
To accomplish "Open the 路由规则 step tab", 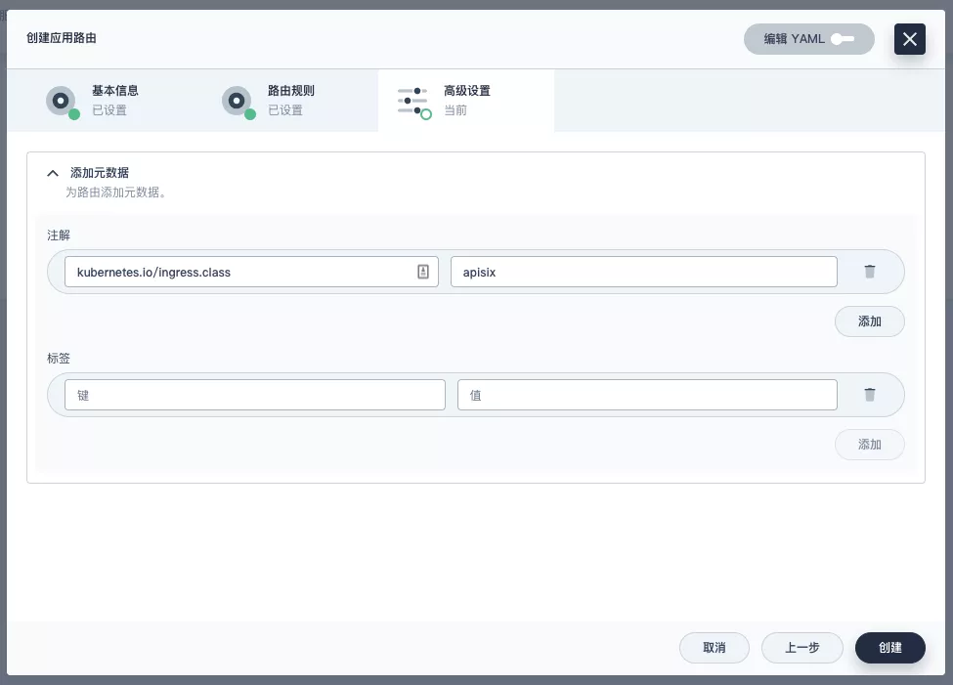I will pyautogui.click(x=290, y=101).
